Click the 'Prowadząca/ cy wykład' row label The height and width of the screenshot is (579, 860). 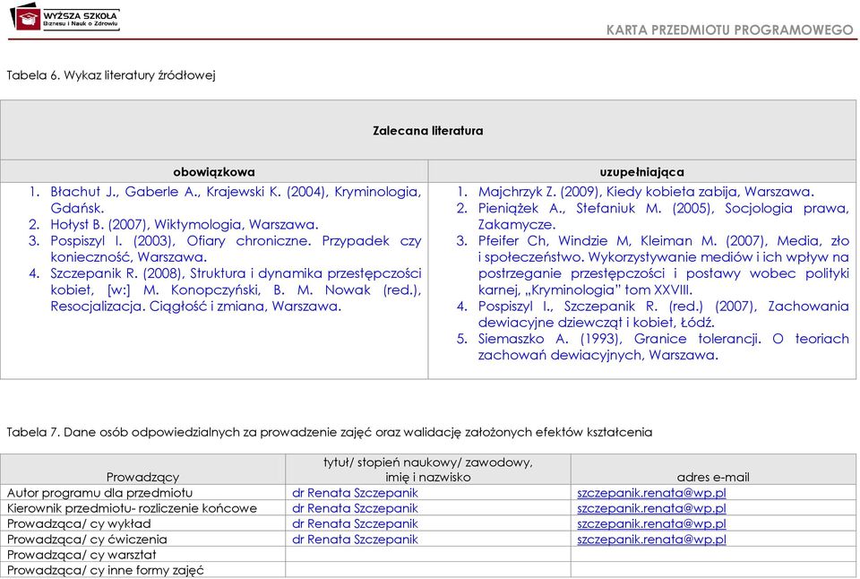[79, 523]
